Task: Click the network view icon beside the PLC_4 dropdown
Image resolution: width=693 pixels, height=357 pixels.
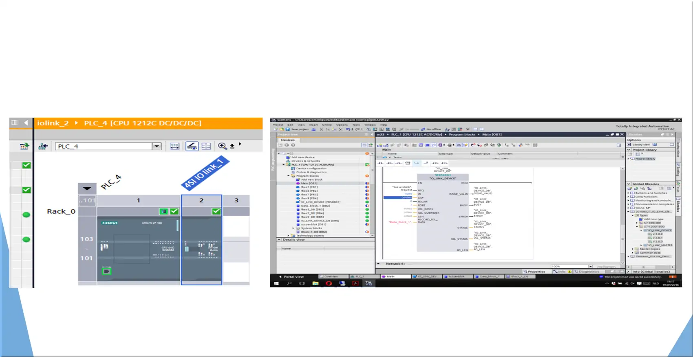Action: click(43, 146)
